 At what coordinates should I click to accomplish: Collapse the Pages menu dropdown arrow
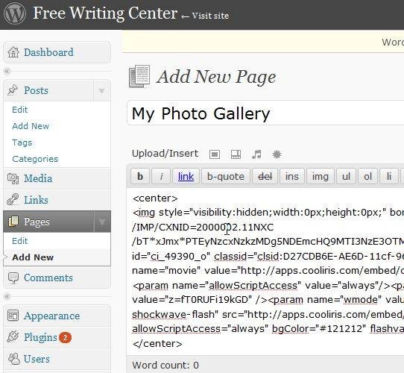pyautogui.click(x=102, y=222)
